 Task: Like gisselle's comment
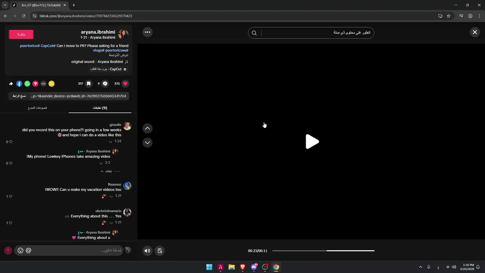click(11, 142)
